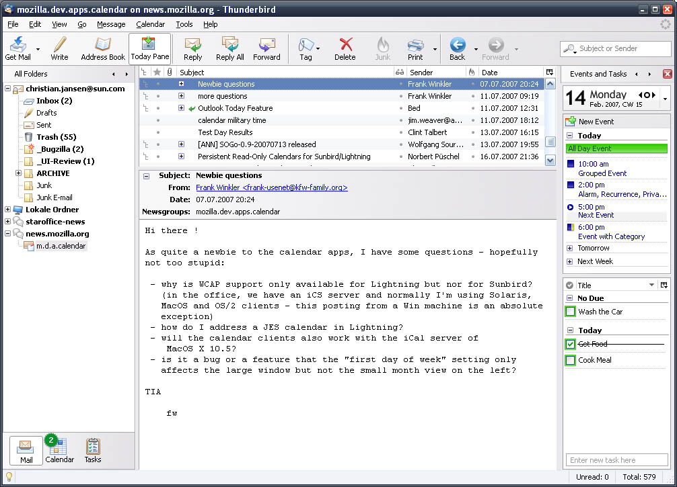Click the lightbulb status bar icon
The width and height of the screenshot is (677, 487).
(x=9, y=476)
